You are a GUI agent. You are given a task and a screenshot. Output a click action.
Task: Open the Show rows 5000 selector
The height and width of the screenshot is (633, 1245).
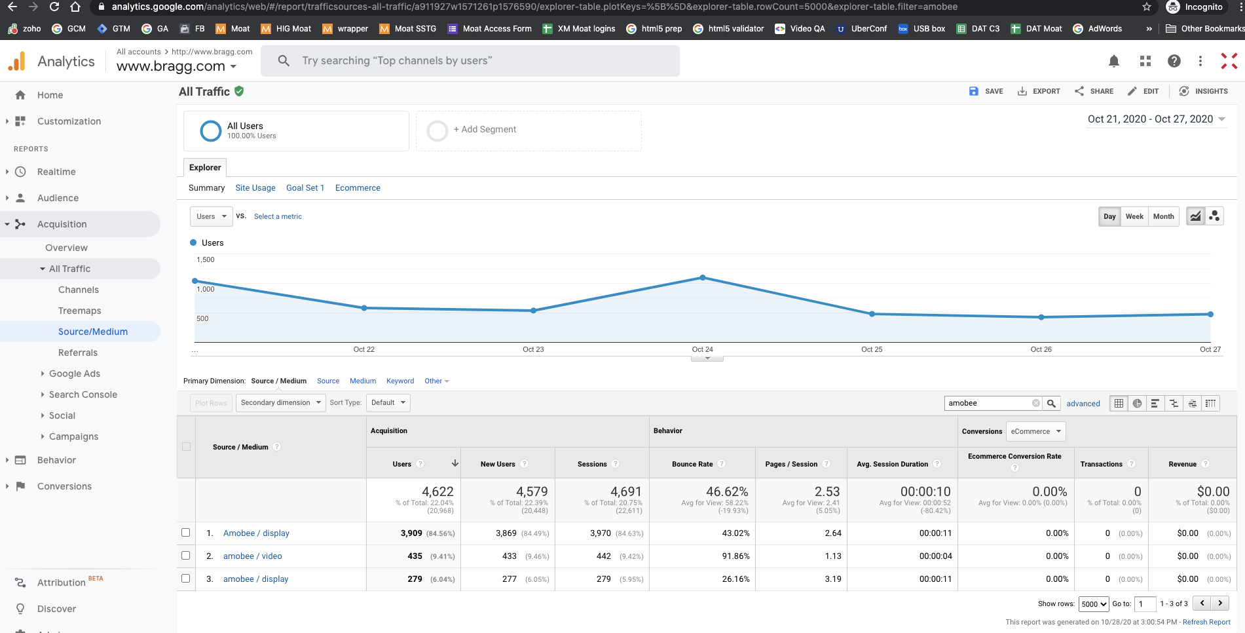pos(1094,604)
